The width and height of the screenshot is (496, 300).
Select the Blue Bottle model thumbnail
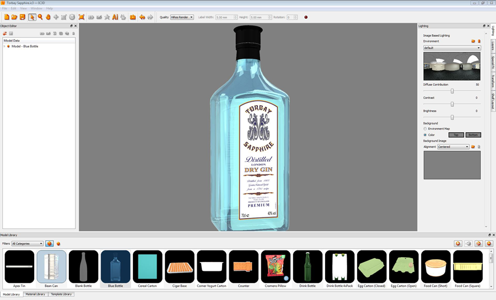[116, 266]
